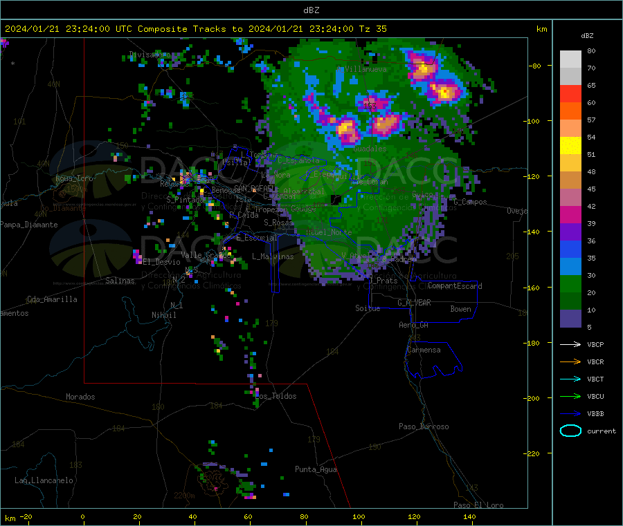This screenshot has height=526, width=623.
Task: Select the red 60 dBZ color swatch
Action: click(x=570, y=94)
